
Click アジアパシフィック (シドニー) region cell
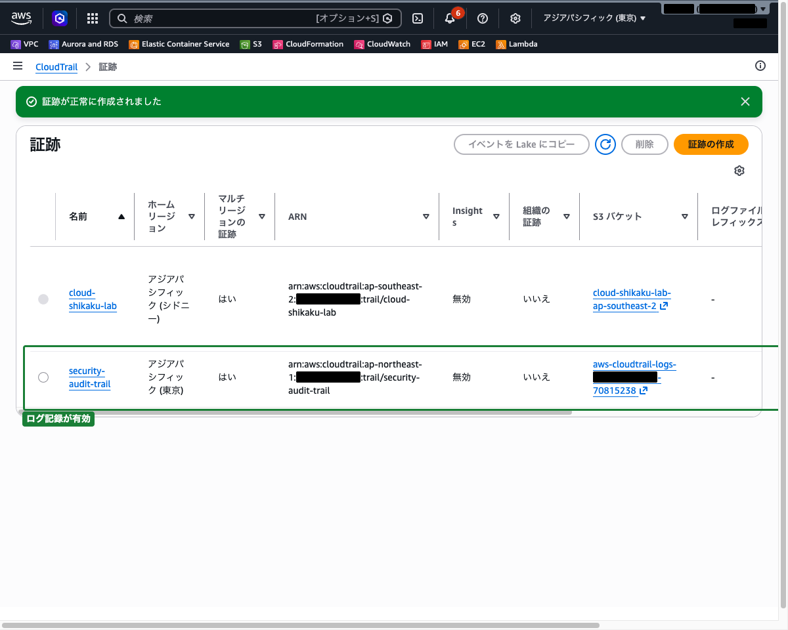pos(169,299)
